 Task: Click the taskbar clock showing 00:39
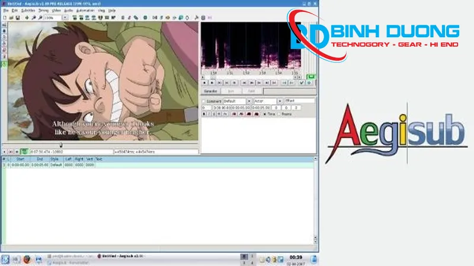click(296, 257)
